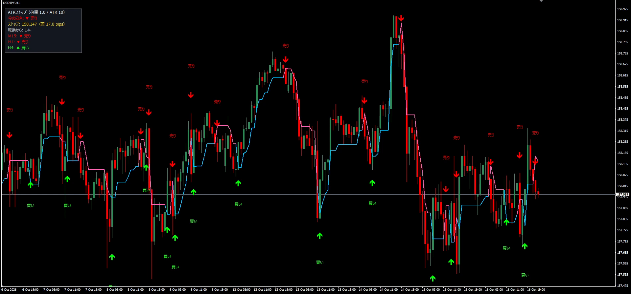Click time axis label 13 Oct 11:00
This screenshot has width=631, height=294.
point(326,290)
